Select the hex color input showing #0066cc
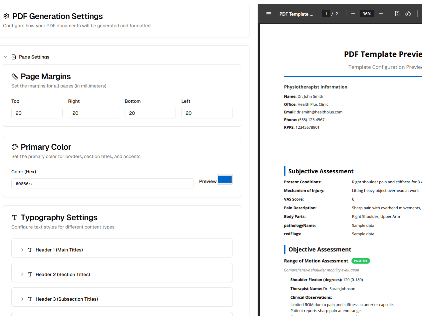 click(102, 184)
